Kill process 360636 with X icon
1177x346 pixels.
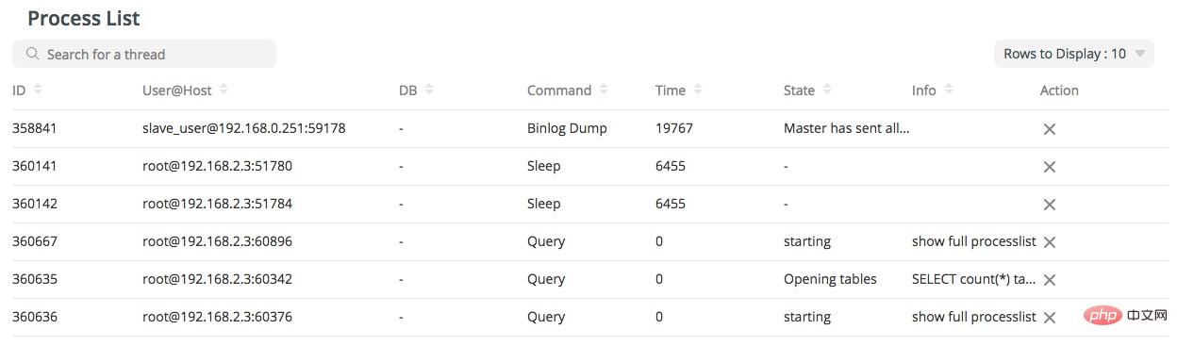1049,318
